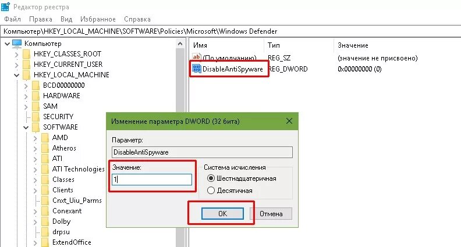Image resolution: width=461 pixels, height=247 pixels.
Task: Click the drpsu folder icon
Action: pos(45,232)
